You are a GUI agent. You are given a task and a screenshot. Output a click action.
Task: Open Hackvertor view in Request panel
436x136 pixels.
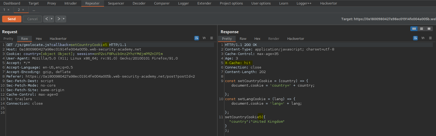pyautogui.click(x=58, y=39)
